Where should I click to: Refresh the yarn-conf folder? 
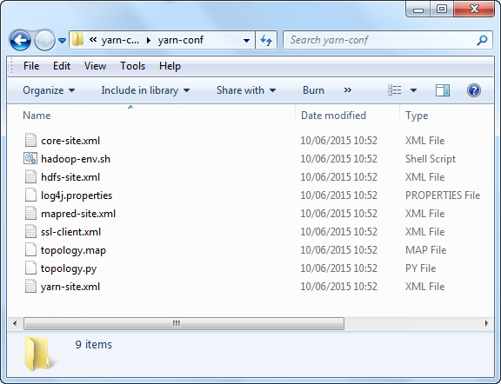tap(266, 40)
